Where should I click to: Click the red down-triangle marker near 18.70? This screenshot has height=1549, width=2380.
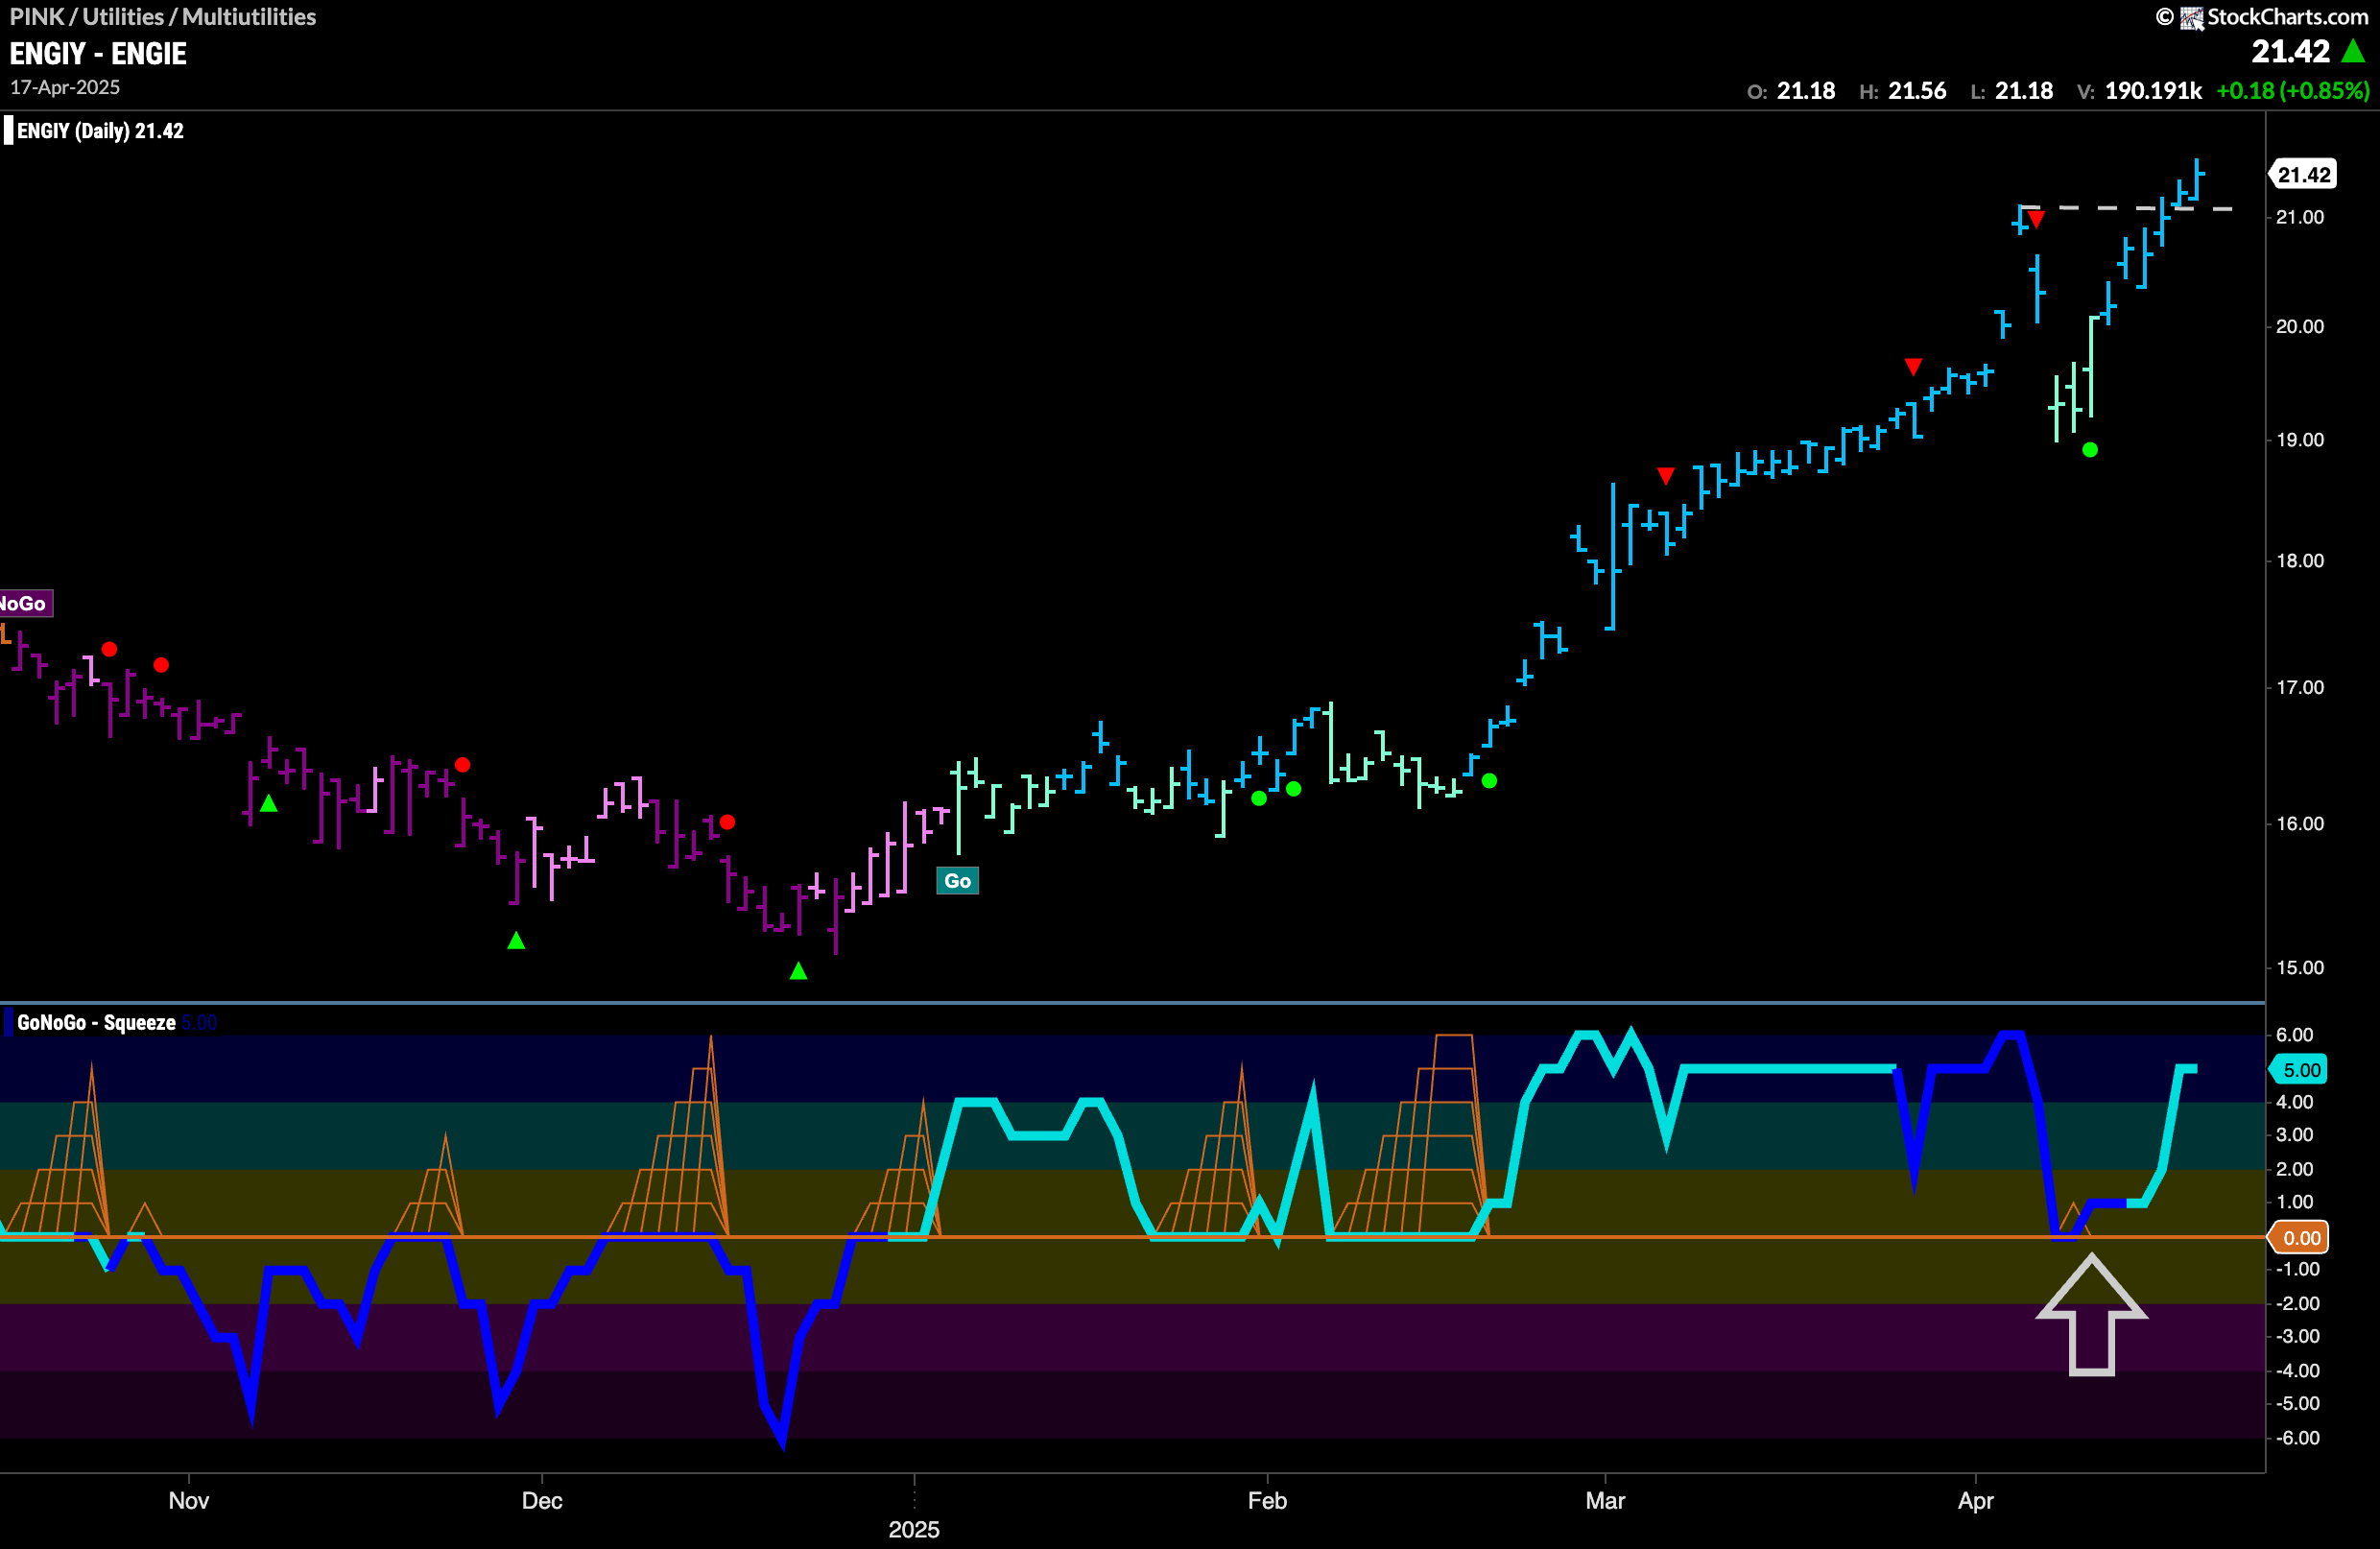point(1665,476)
